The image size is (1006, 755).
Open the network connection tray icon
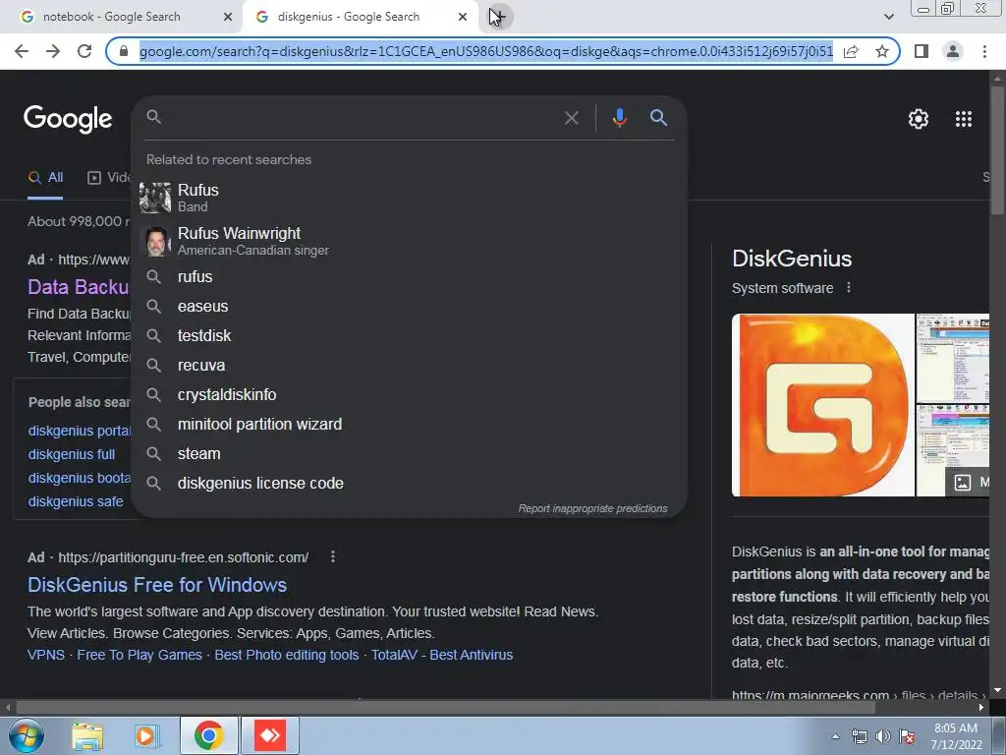point(859,736)
